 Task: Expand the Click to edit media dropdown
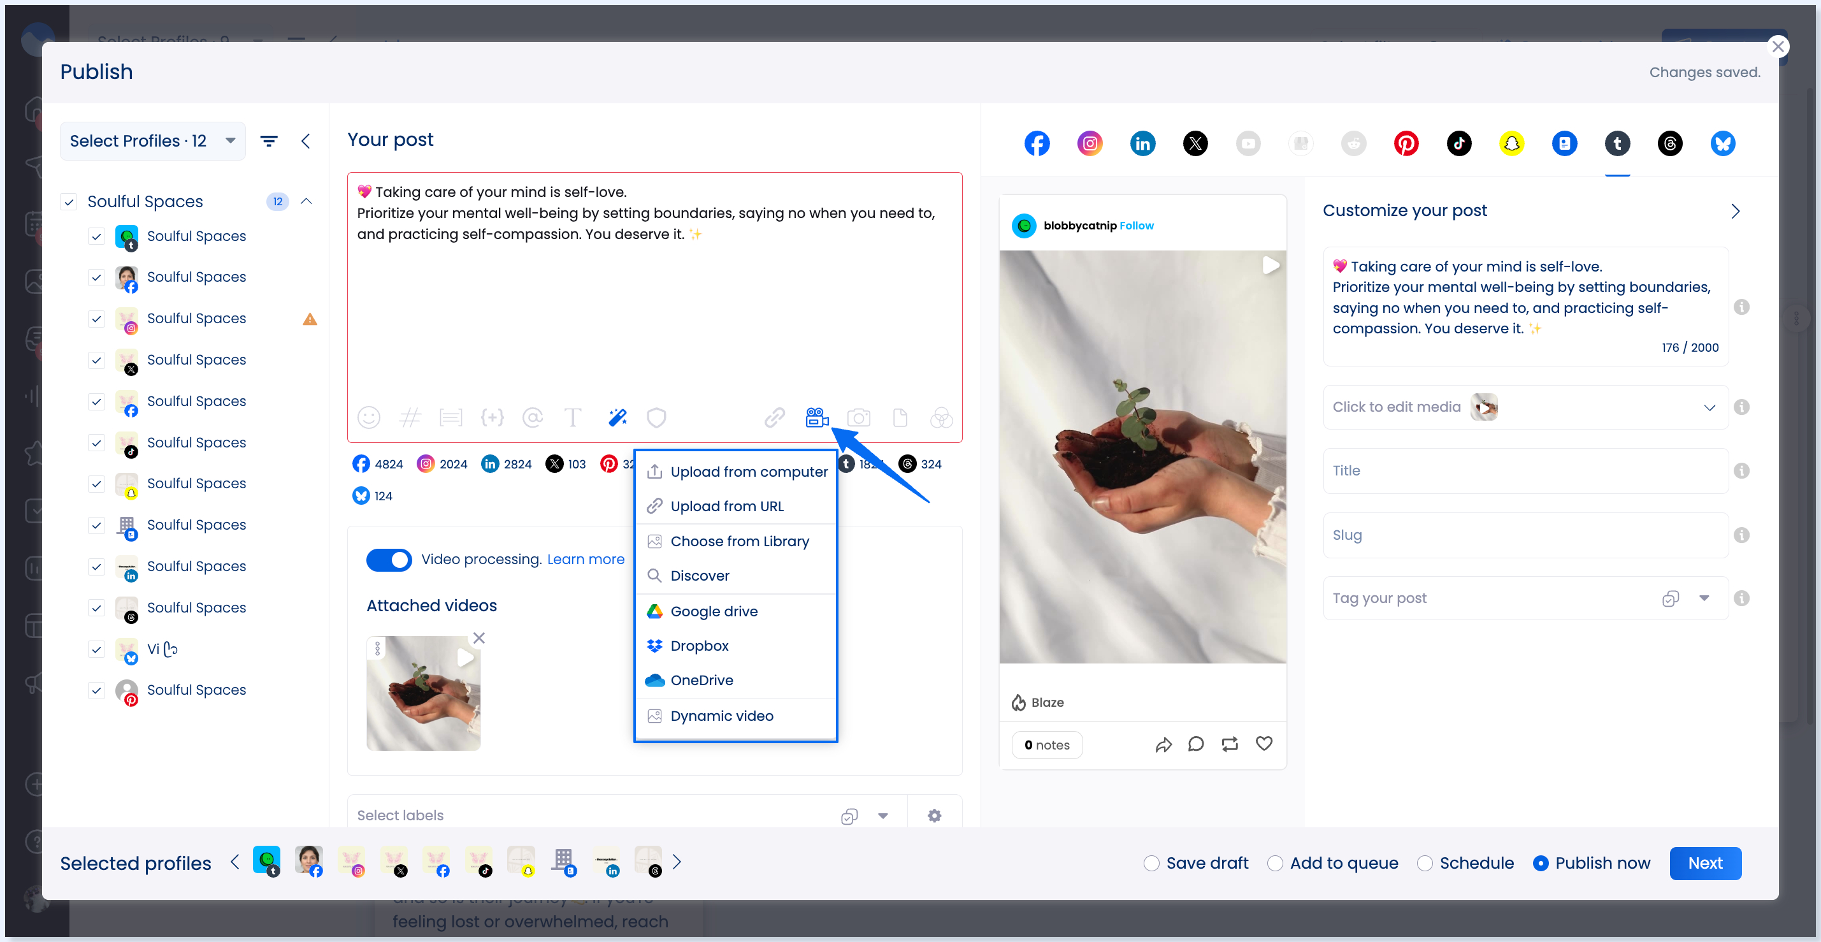(1709, 407)
